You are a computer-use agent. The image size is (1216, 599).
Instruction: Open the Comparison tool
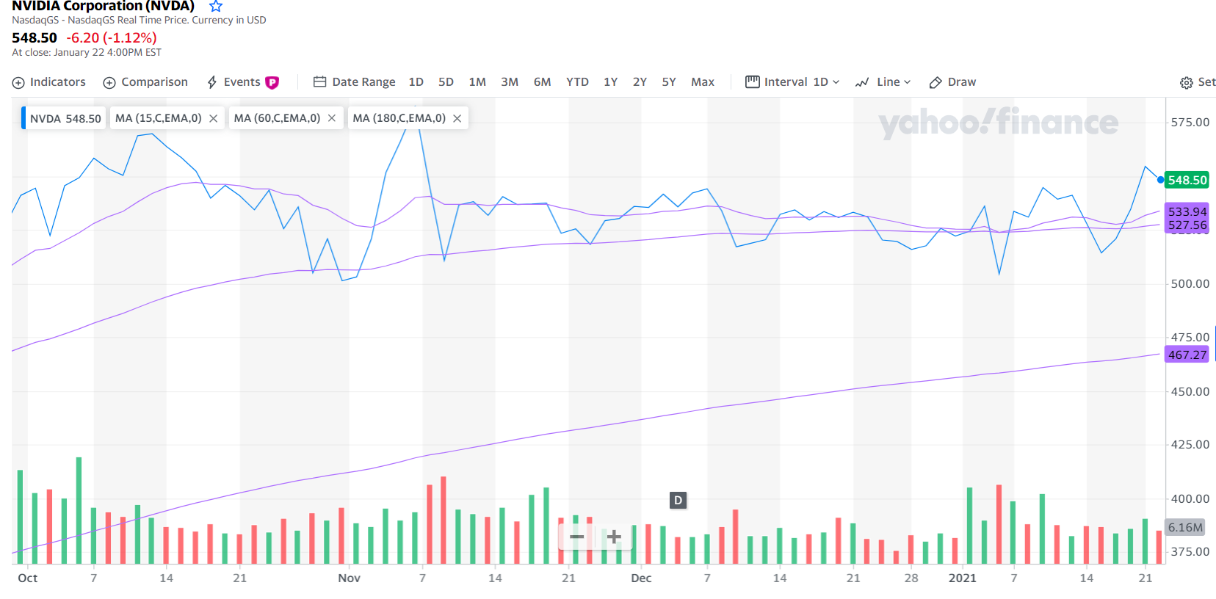pos(145,82)
